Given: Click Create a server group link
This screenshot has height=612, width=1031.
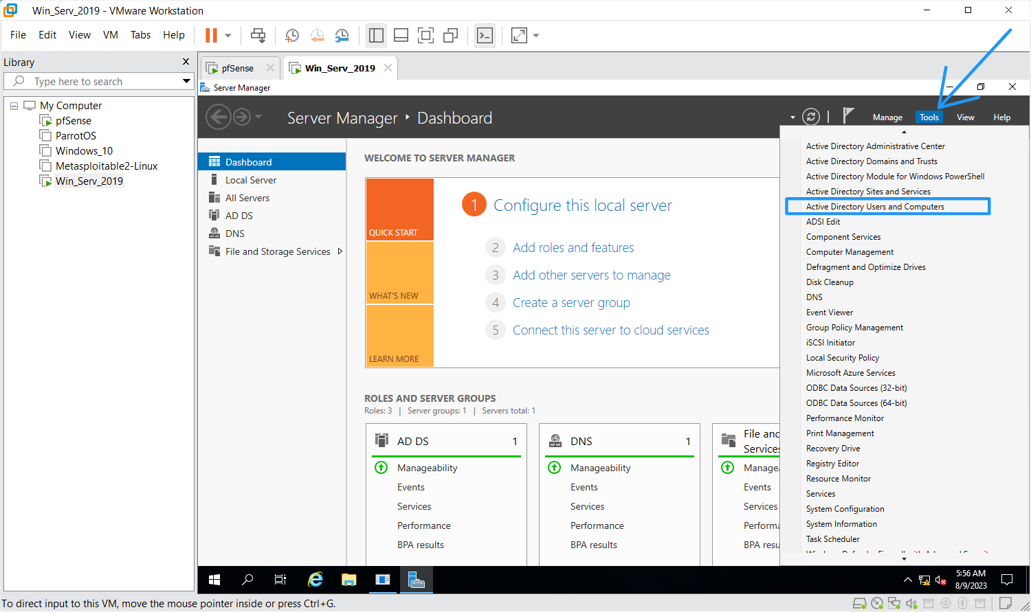Looking at the screenshot, I should 571,303.
